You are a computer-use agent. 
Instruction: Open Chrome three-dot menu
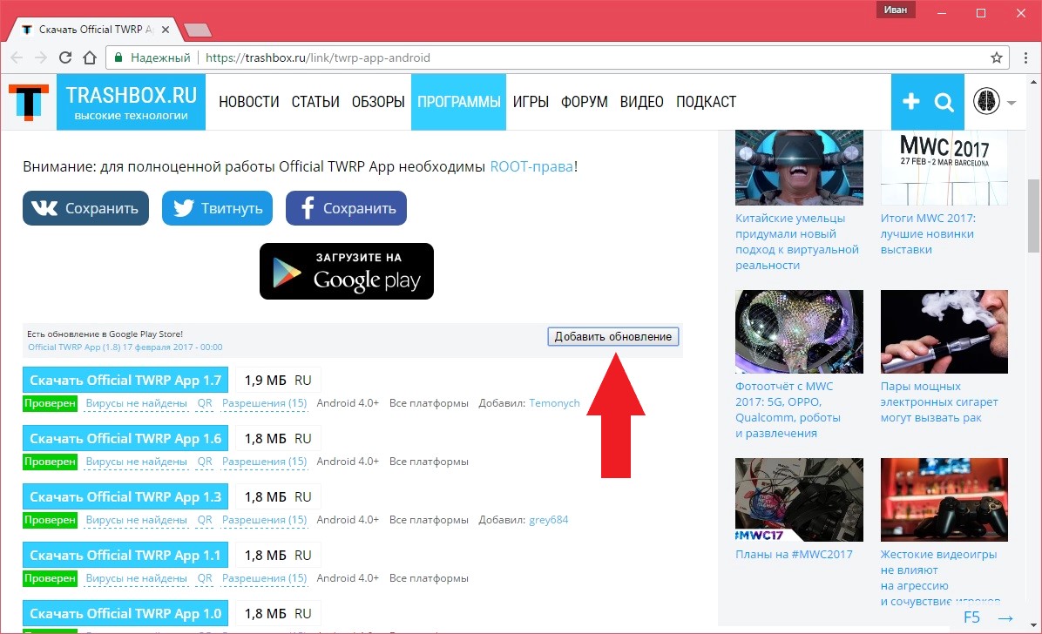click(1025, 57)
